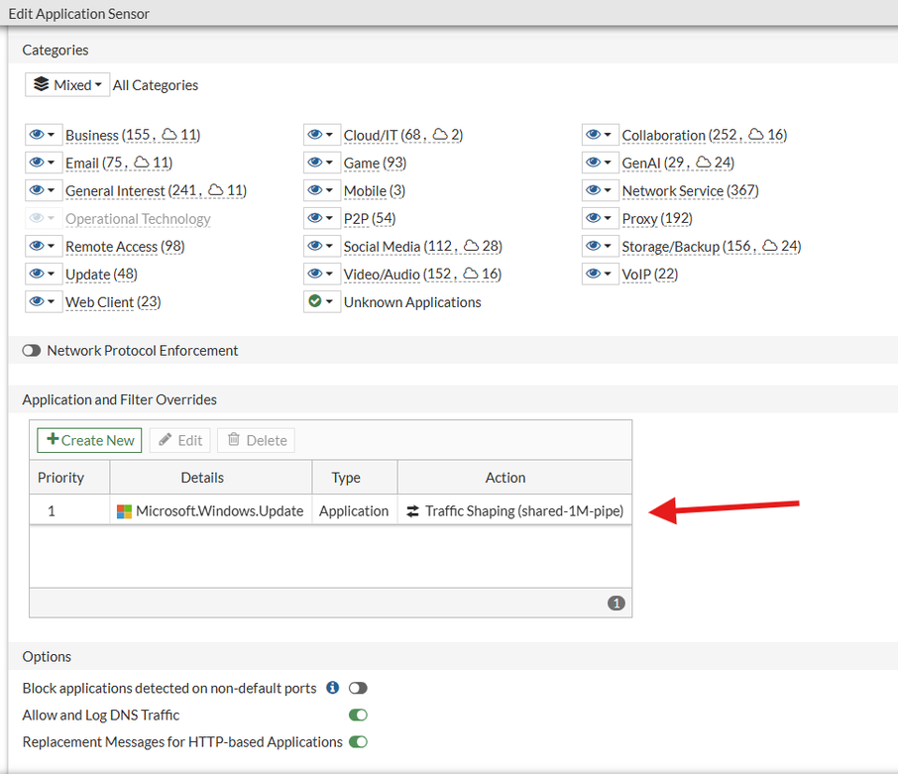Toggle Replacement Messages for HTTP-based Applications

coord(358,741)
